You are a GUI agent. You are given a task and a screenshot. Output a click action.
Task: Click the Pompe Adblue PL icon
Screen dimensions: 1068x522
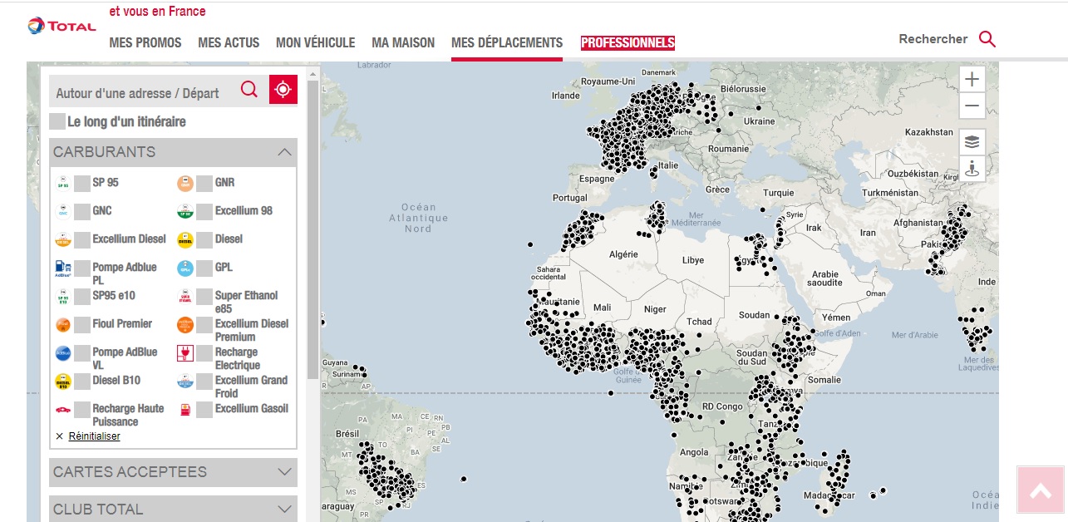(x=62, y=268)
